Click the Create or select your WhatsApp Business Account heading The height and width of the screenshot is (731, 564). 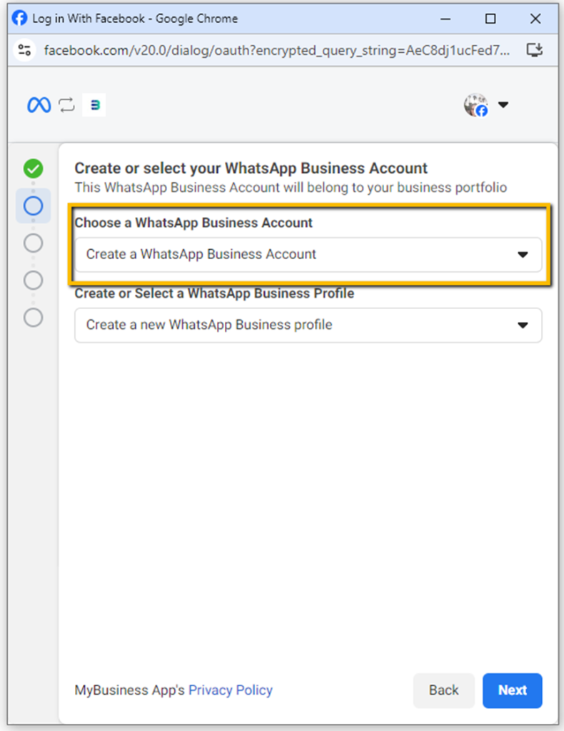pyautogui.click(x=251, y=168)
